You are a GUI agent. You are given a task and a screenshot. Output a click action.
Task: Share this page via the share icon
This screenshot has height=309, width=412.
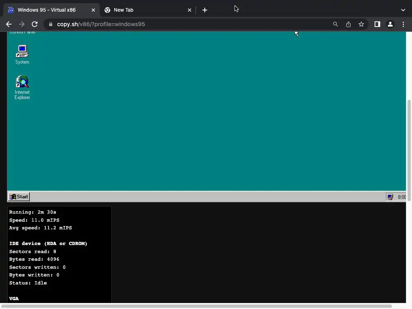coord(348,24)
